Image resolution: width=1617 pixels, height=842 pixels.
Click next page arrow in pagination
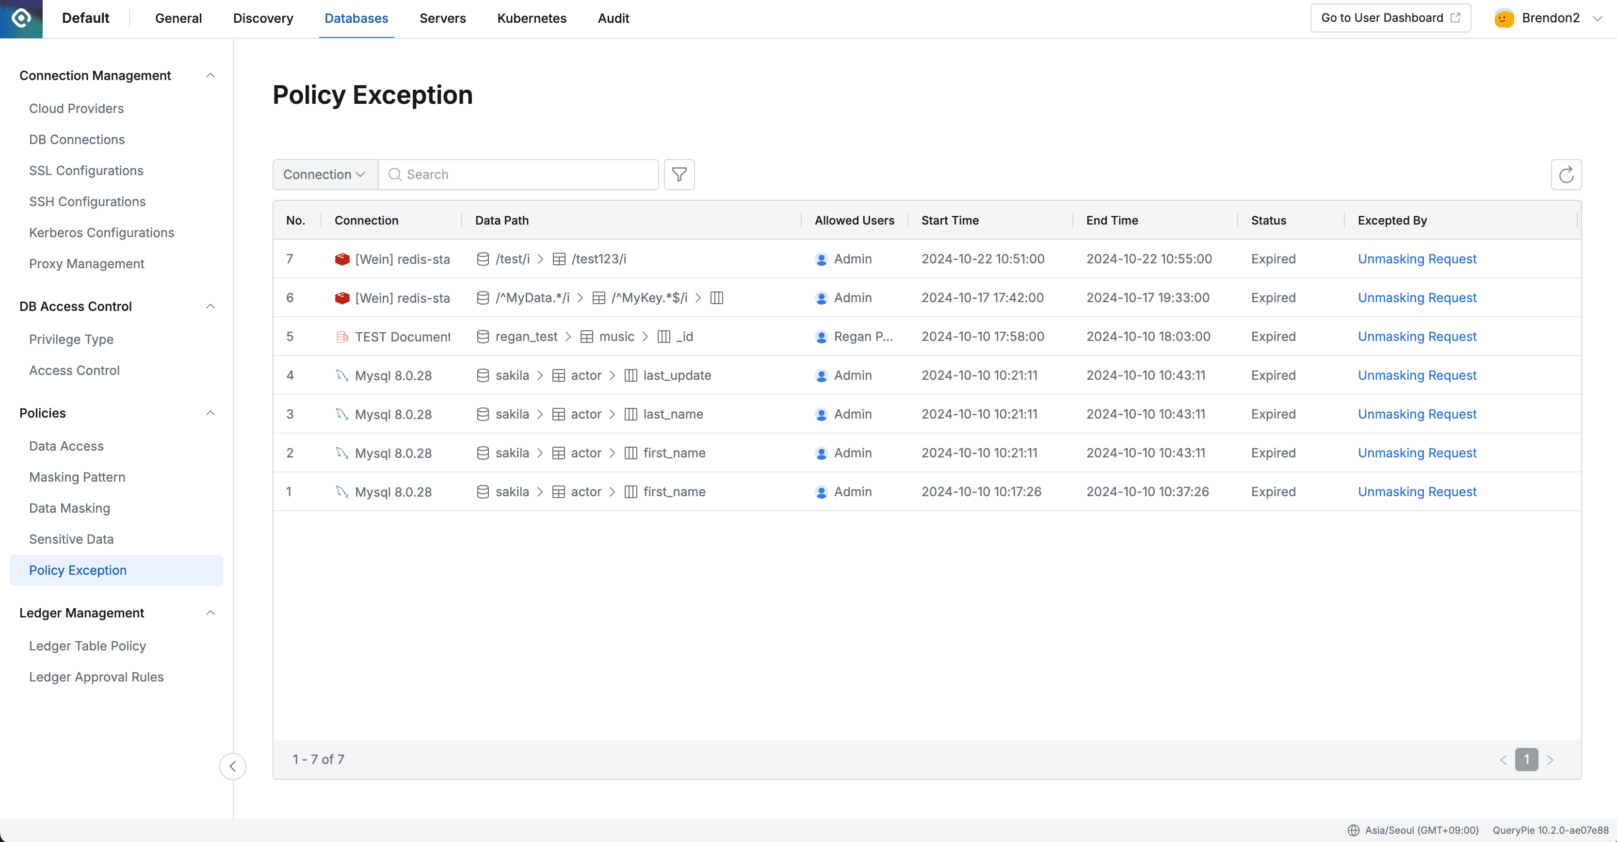[1550, 760]
